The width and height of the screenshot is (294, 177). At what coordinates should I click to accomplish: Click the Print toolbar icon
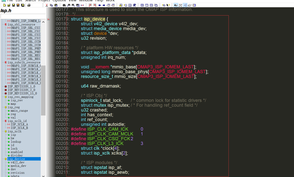coord(29,5)
